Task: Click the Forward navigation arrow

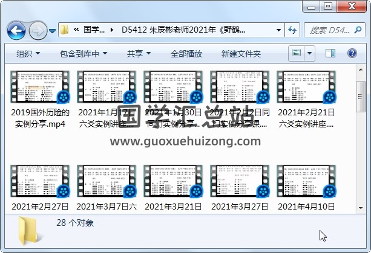Action: 38,30
